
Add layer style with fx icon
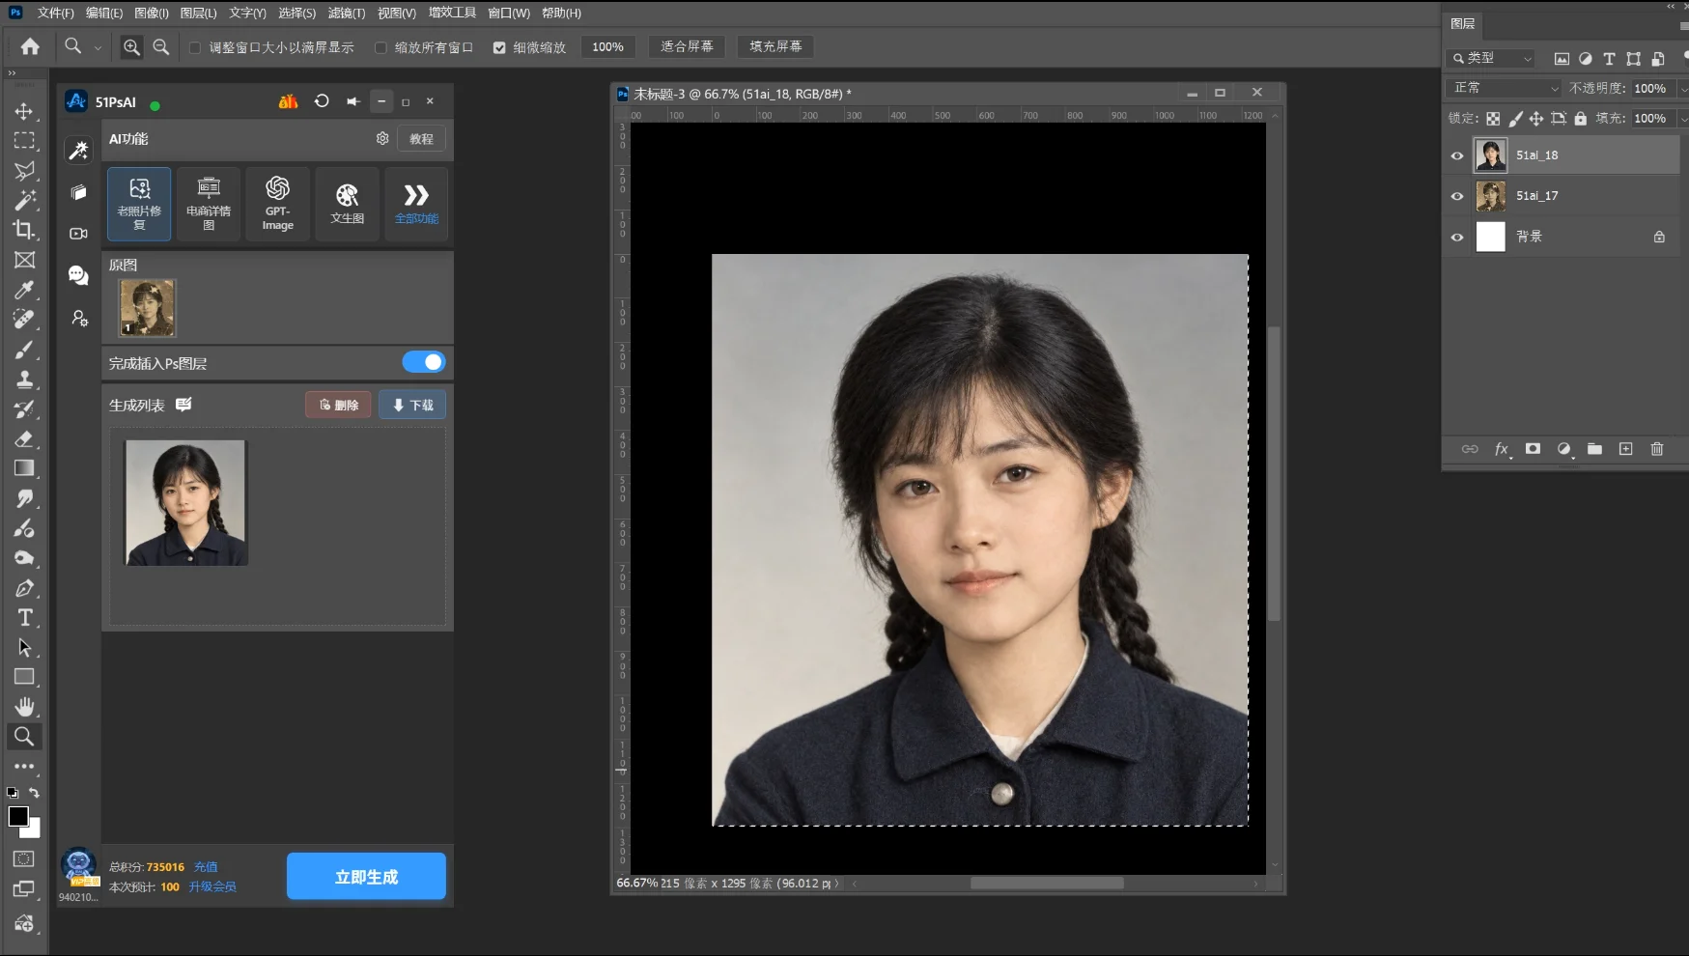coord(1502,449)
